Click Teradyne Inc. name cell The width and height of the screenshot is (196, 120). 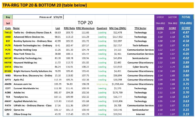pos(21,97)
